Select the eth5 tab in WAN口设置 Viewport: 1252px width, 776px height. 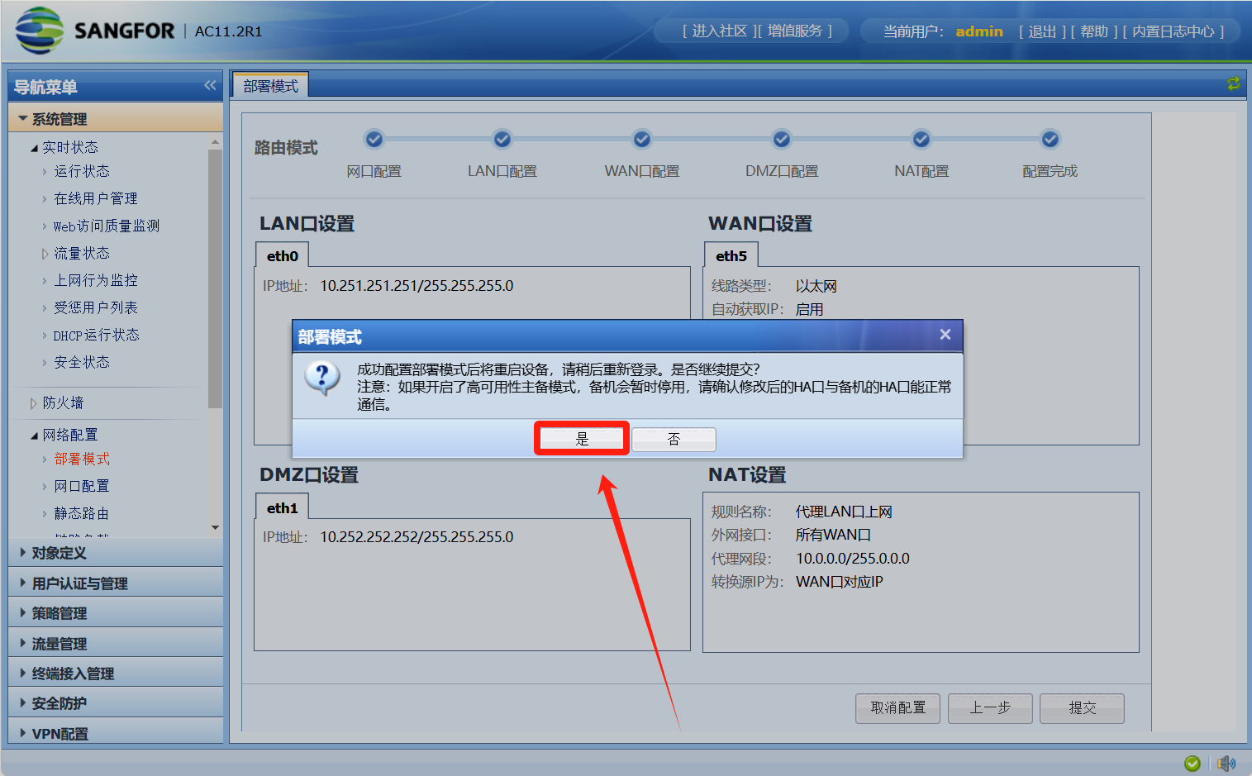click(731, 256)
